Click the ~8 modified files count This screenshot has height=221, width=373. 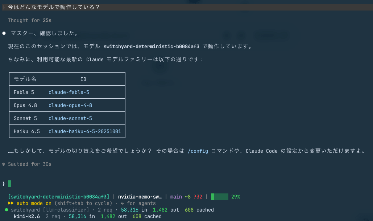pos(188,197)
